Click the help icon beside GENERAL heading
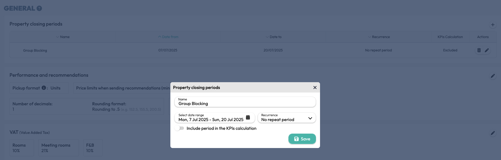Viewport: 501px width, 160px height. tap(39, 8)
